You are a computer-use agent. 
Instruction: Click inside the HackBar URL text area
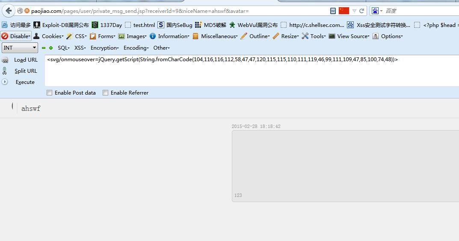pos(252,71)
